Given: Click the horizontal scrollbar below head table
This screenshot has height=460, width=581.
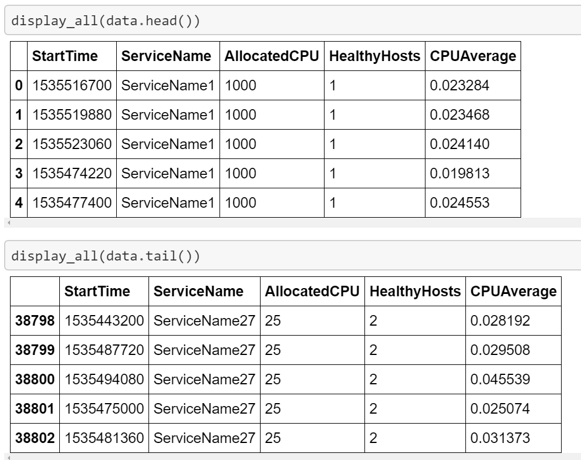Looking at the screenshot, I should coord(293,223).
